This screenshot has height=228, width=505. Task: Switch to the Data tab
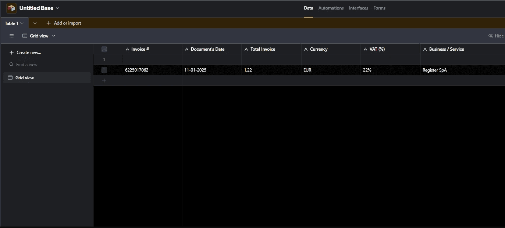tap(309, 8)
